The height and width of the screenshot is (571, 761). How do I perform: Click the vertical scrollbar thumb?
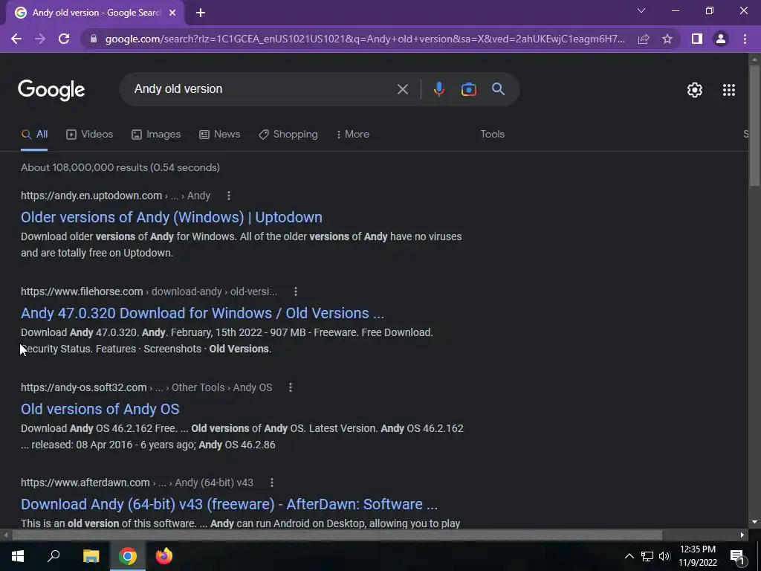click(754, 124)
